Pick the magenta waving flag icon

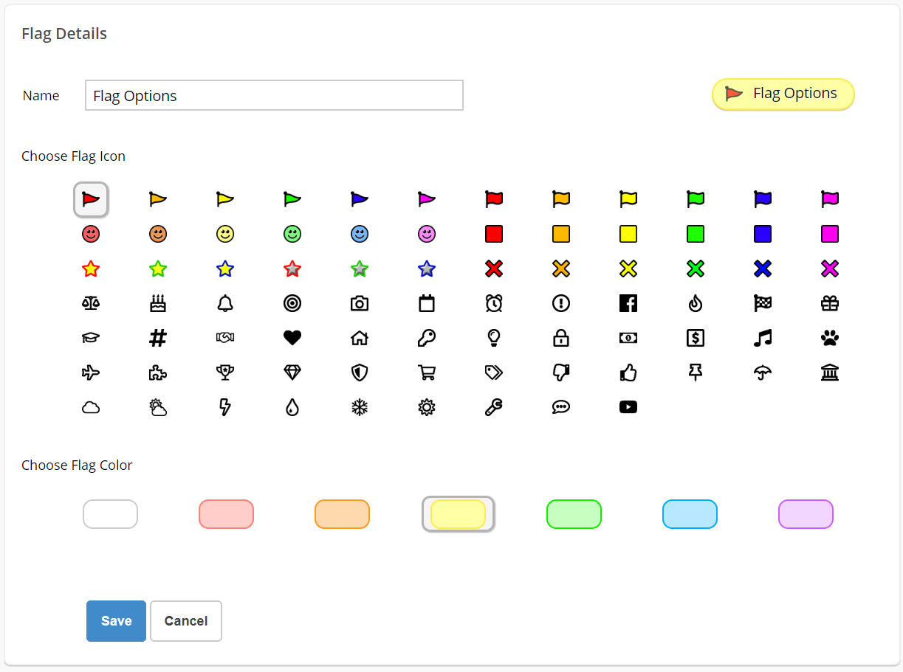[830, 199]
